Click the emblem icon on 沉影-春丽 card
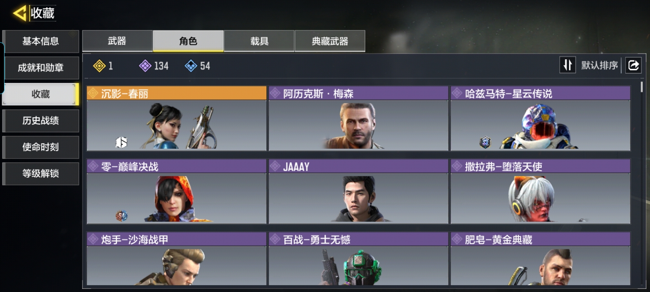The width and height of the screenshot is (650, 292). coord(121,142)
